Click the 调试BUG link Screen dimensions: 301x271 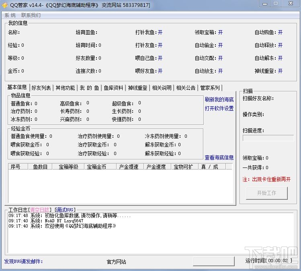click(x=65, y=210)
